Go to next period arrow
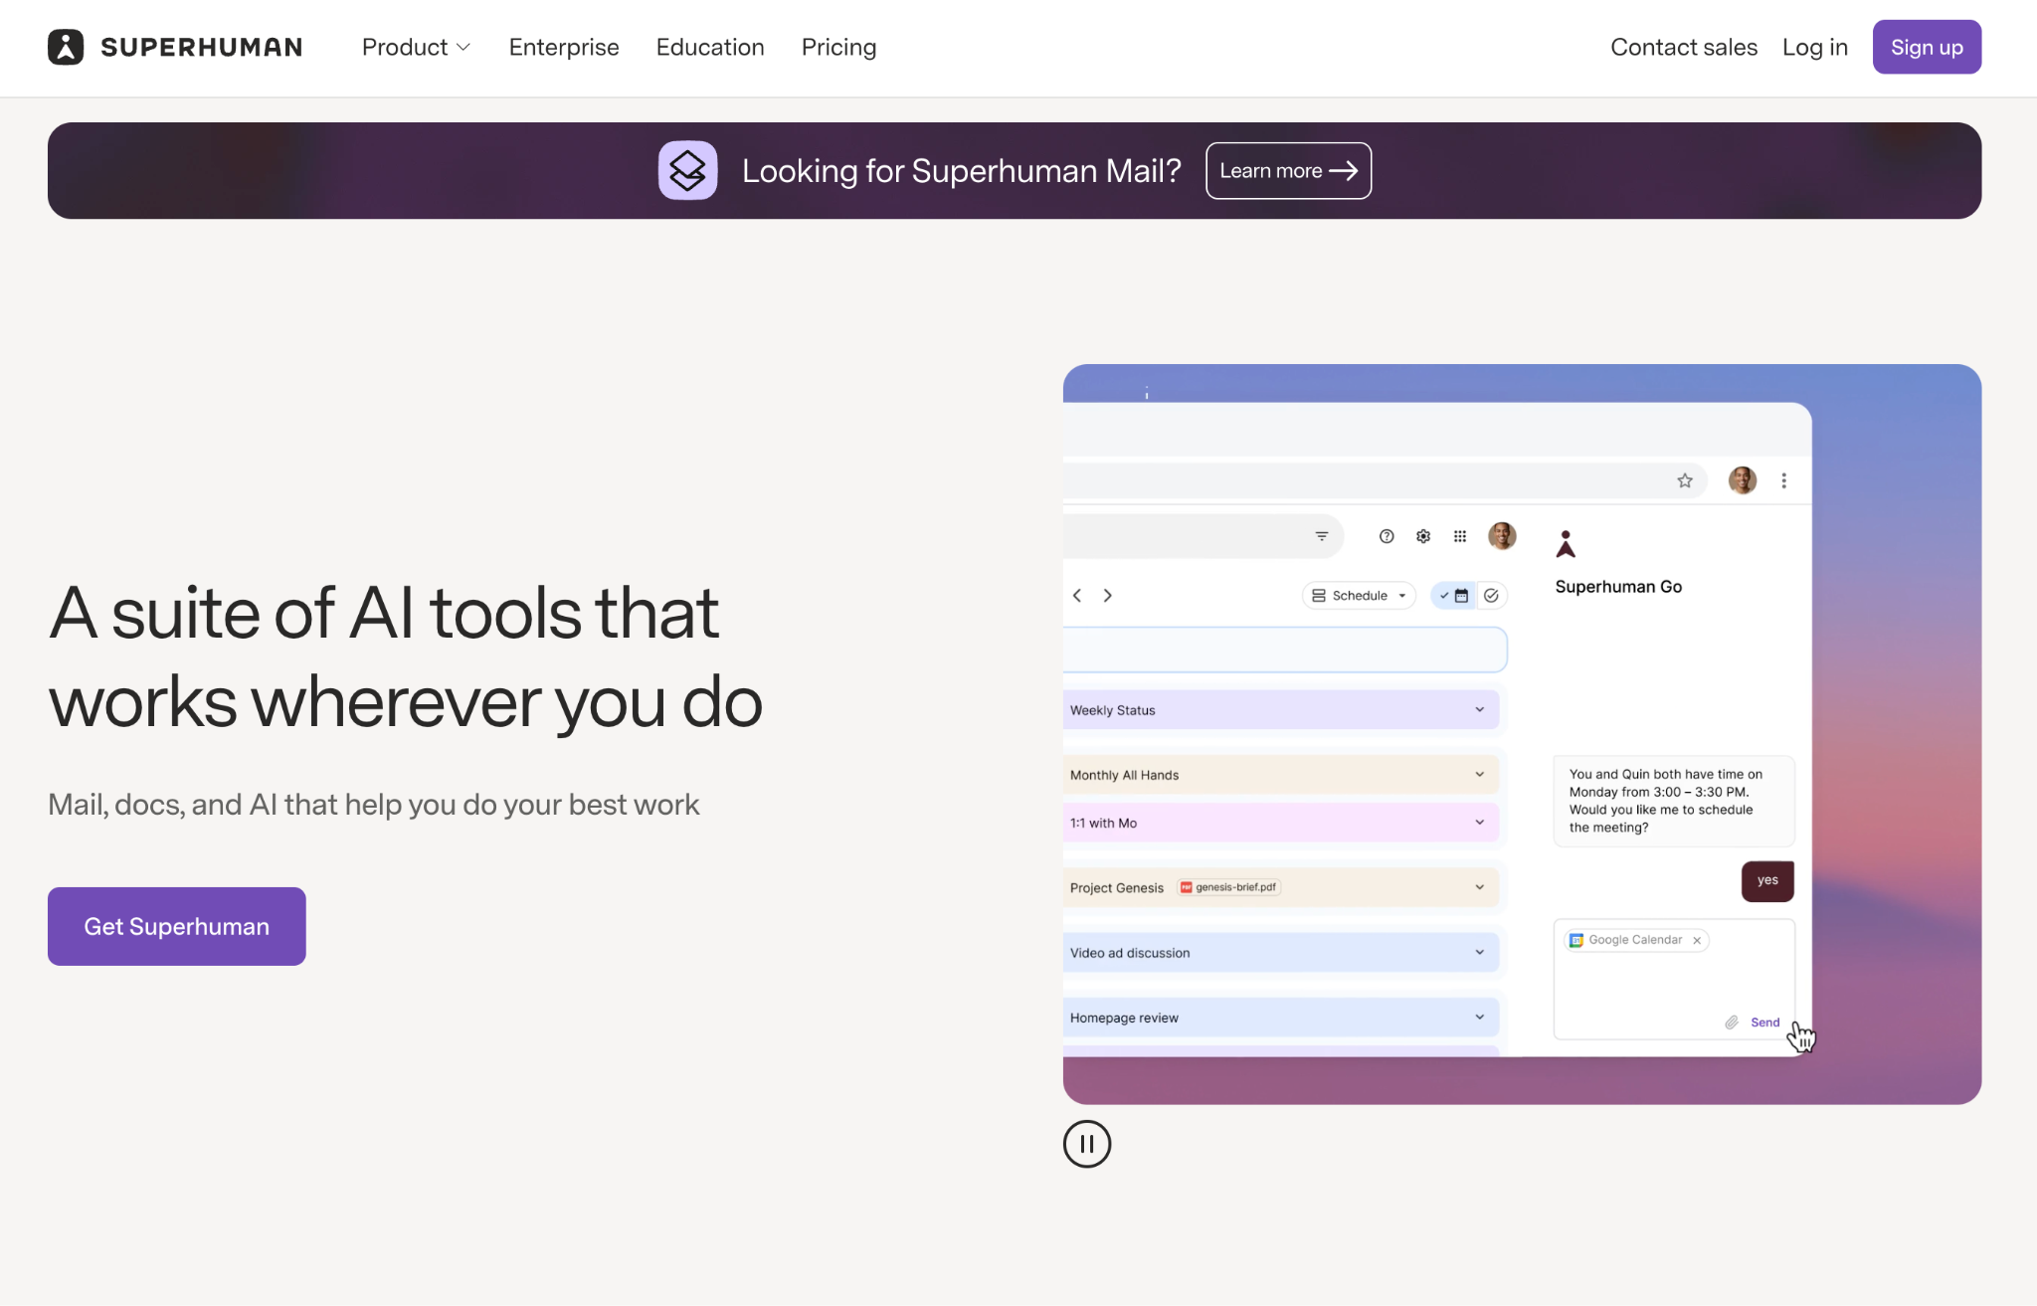The image size is (2037, 1306). [x=1107, y=595]
